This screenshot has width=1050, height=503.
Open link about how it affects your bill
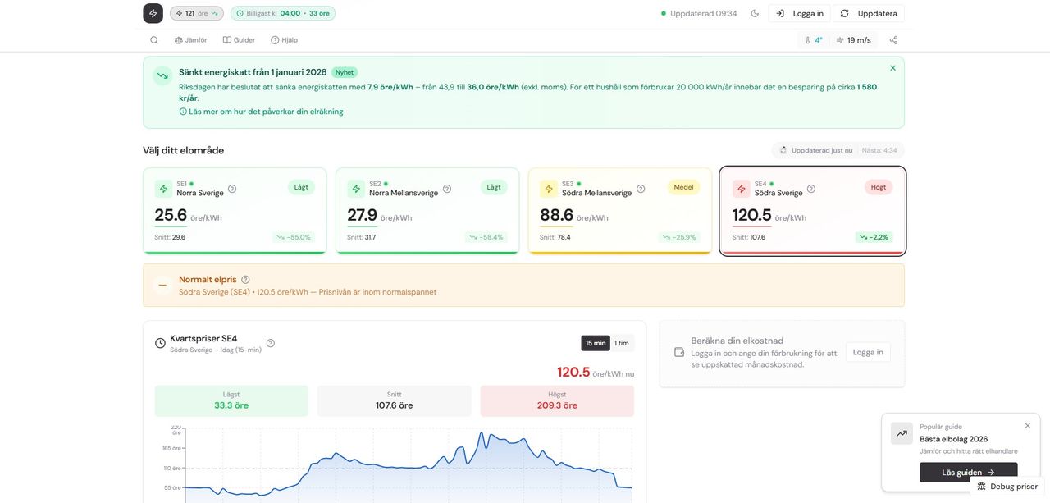[266, 112]
